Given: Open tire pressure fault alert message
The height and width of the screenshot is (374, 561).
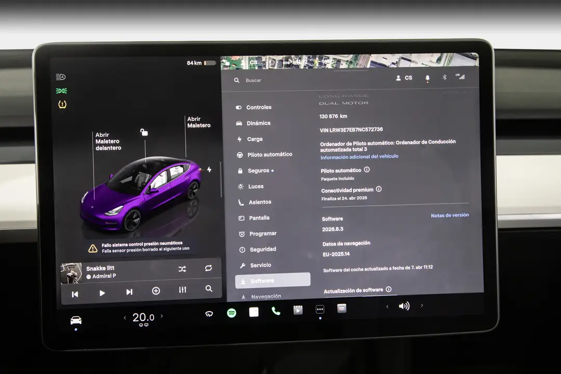Looking at the screenshot, I should (140, 247).
